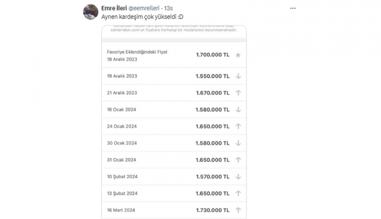
Task: Click the 1.730.000 TL price
Action: [x=212, y=210]
